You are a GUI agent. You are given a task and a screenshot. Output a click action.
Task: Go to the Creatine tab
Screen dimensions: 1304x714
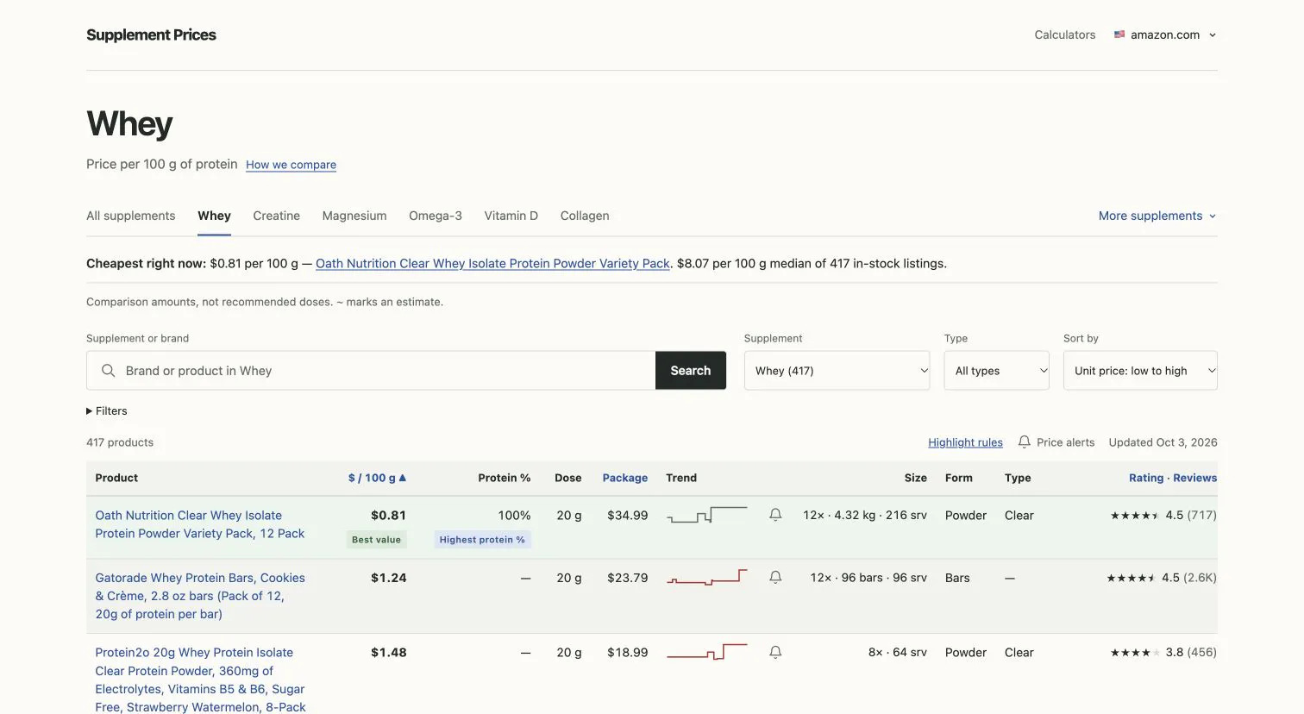[x=277, y=216]
